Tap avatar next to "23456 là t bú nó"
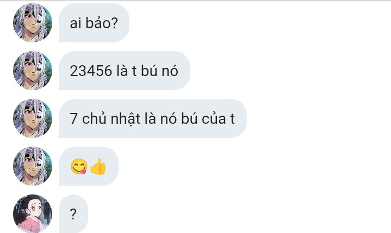 (x=33, y=71)
